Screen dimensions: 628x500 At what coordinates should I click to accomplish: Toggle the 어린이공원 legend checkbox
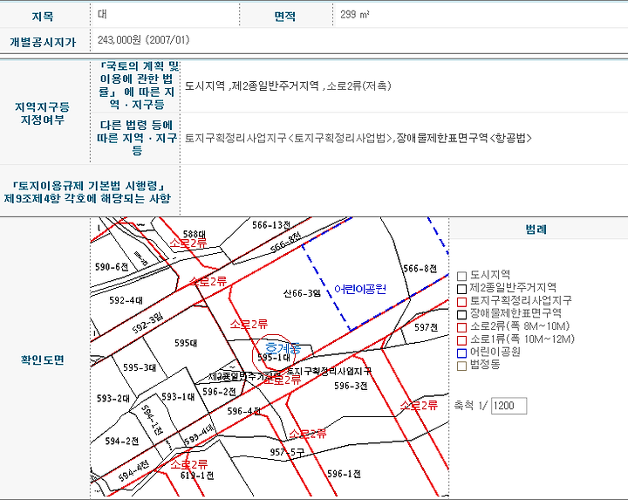(x=461, y=353)
